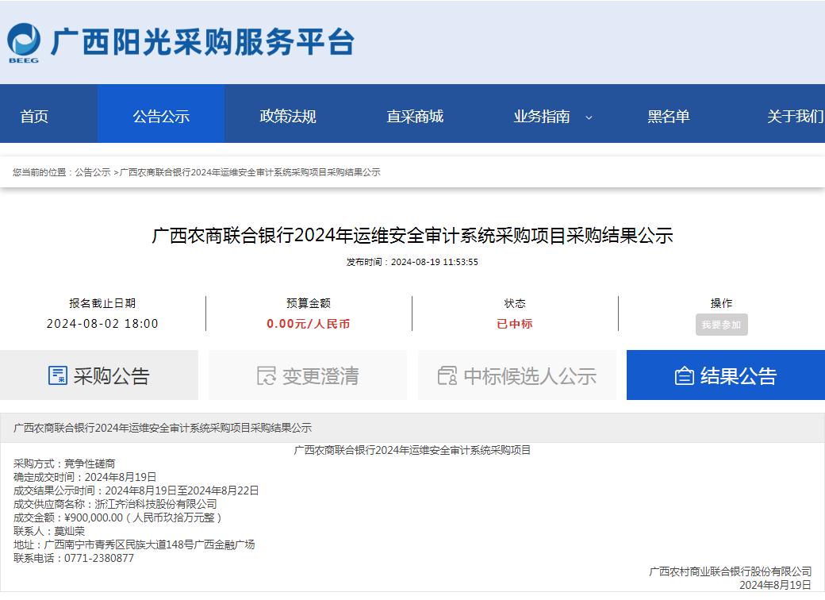Open the 直采商城 menu item
This screenshot has height=600, width=825.
415,117
